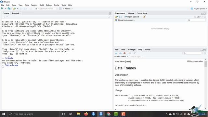Minimize the Help pane
Image resolution: width=208 pixels, height=117 pixels.
click(x=201, y=50)
